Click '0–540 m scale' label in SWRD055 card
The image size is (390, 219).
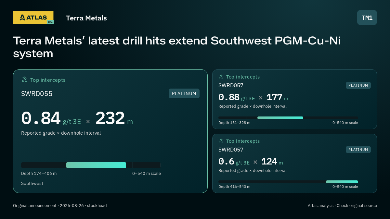tap(147, 174)
